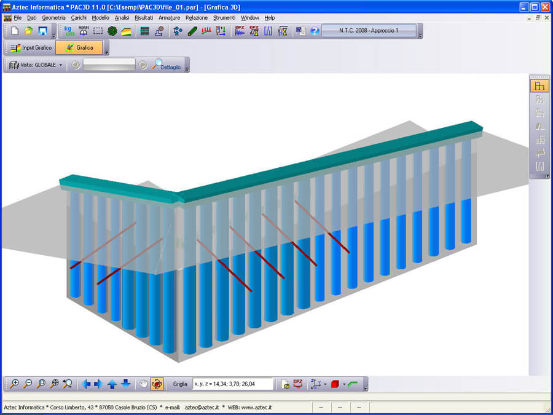
Task: Open the Risultati menu
Action: (144, 18)
